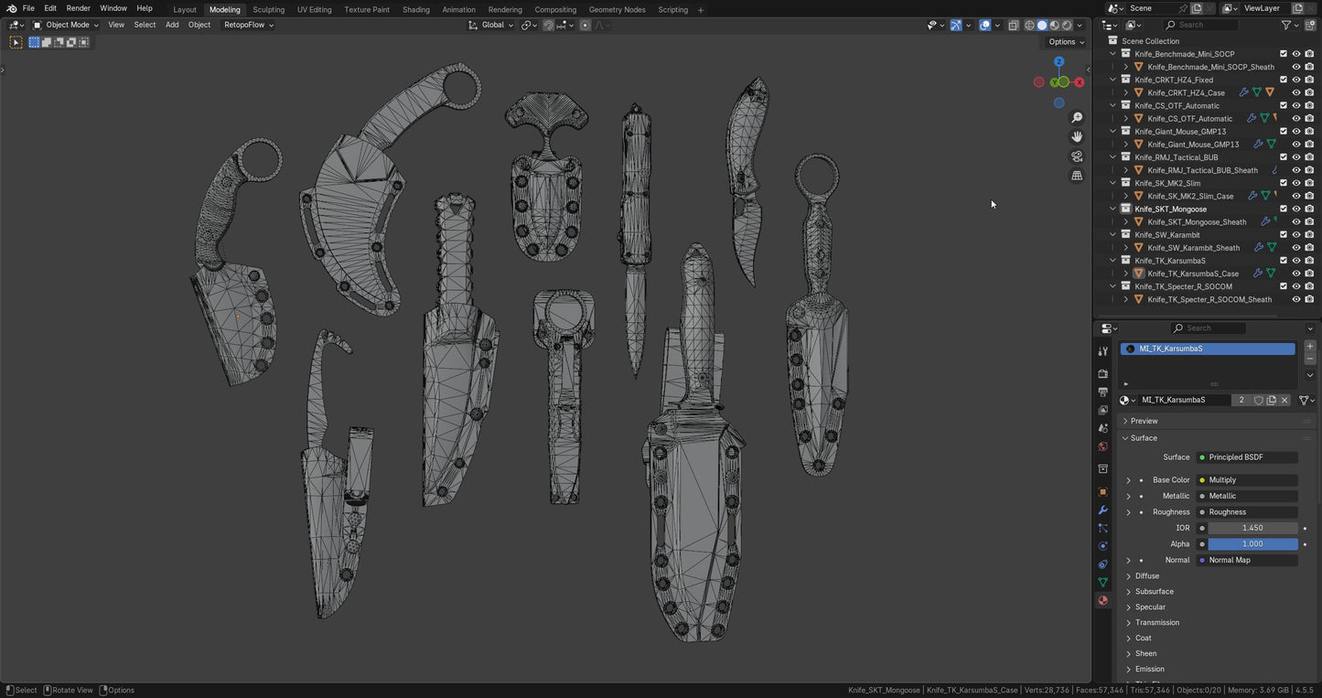Screen dimensions: 1322x698
Task: Switch to the Sculpting workspace tab
Action: click(x=268, y=9)
